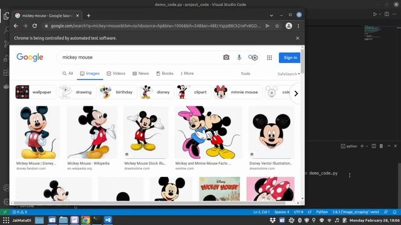
Task: Search by image camera icon
Action: (226, 57)
